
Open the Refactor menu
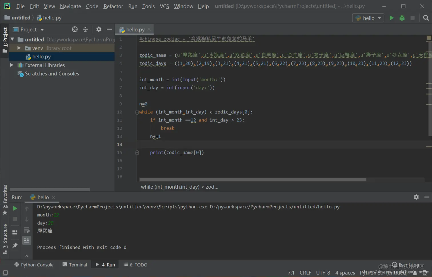click(113, 6)
